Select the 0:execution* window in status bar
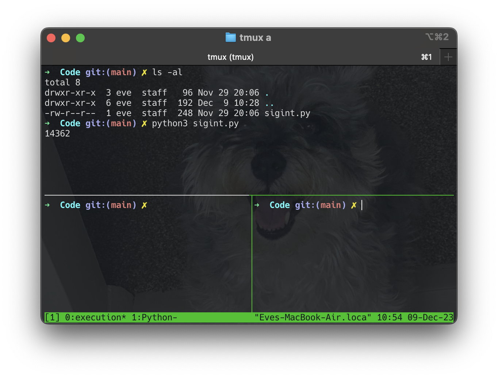 95,317
